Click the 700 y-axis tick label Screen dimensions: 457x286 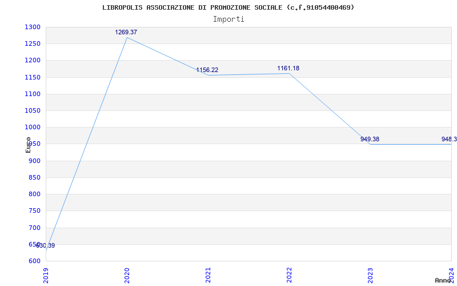point(34,228)
